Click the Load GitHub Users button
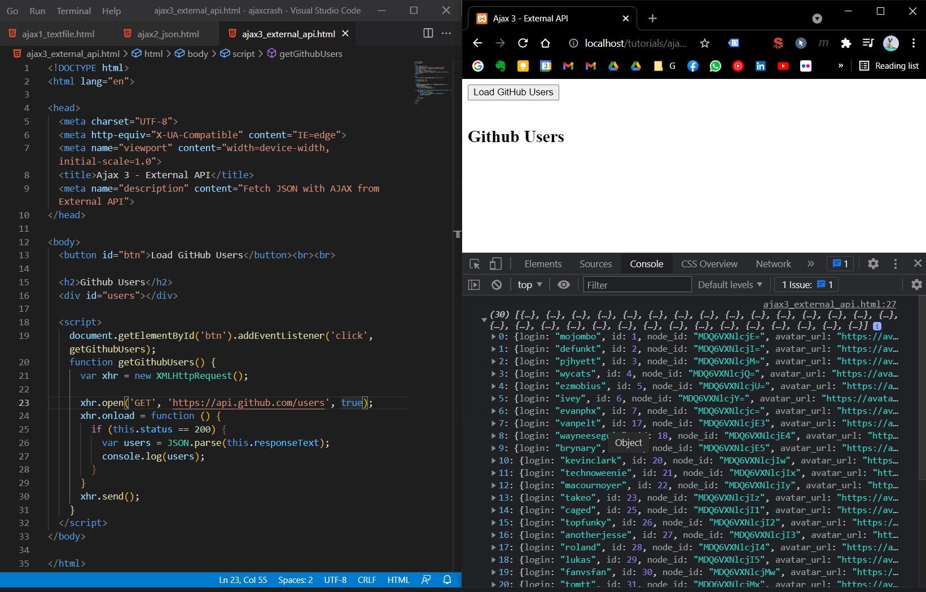 513,92
